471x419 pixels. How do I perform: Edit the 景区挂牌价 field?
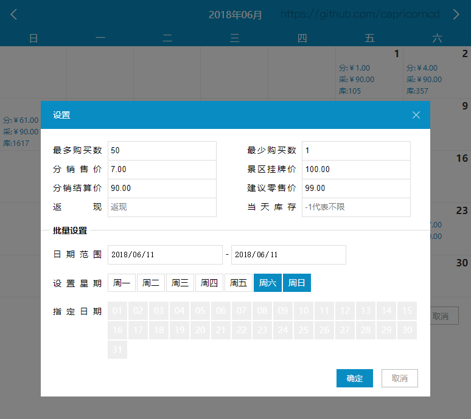tap(356, 170)
